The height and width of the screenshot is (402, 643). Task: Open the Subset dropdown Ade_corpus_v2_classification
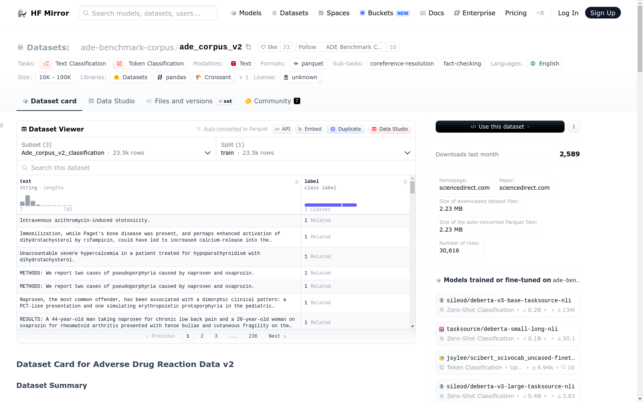pyautogui.click(x=116, y=149)
